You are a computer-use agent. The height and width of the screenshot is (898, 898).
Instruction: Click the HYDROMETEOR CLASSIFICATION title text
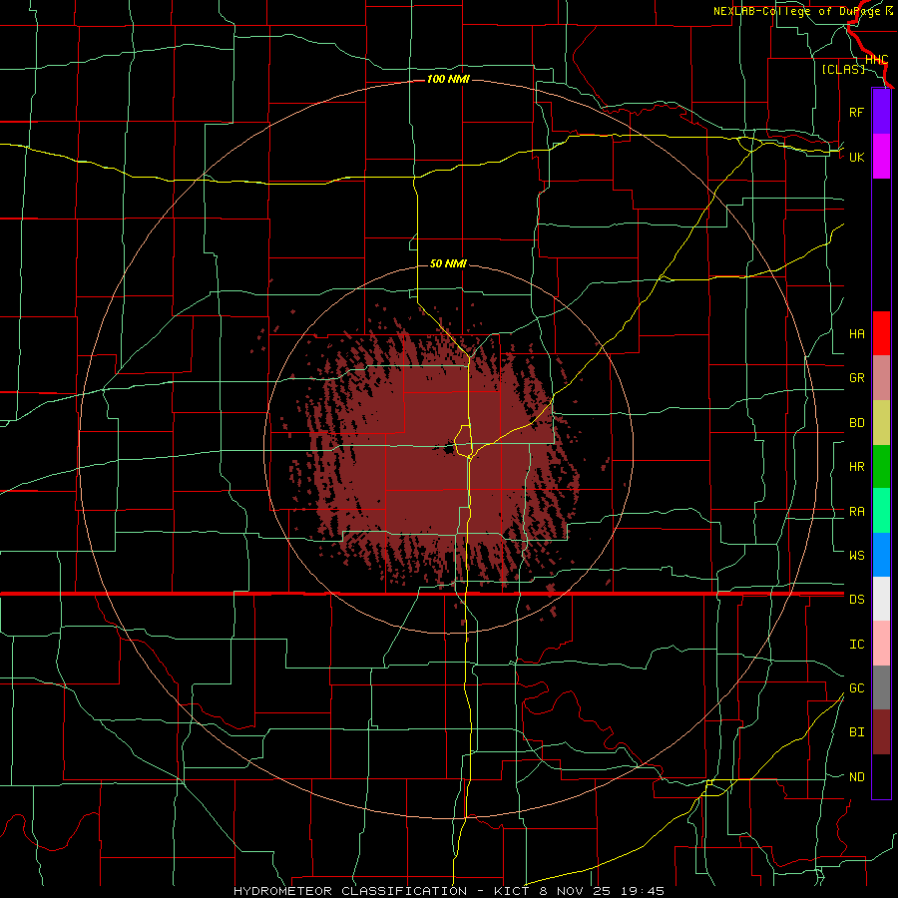350,891
